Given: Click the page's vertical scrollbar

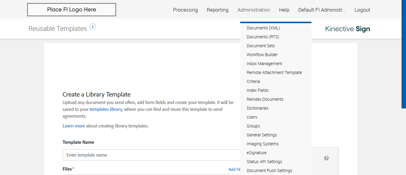Looking at the screenshot, I should (404, 53).
